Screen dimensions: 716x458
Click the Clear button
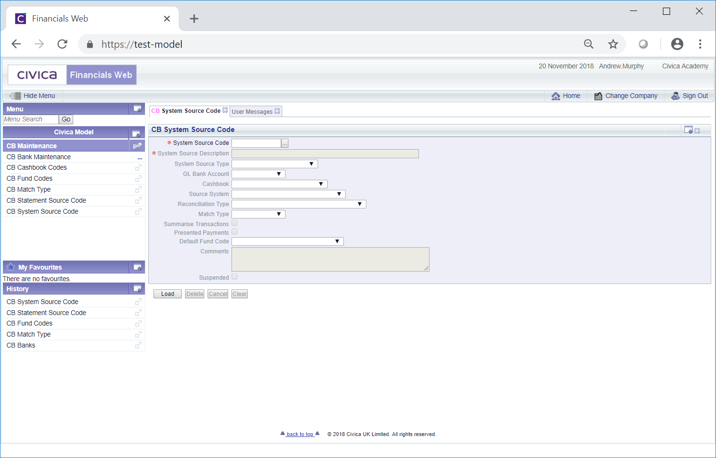tap(240, 294)
